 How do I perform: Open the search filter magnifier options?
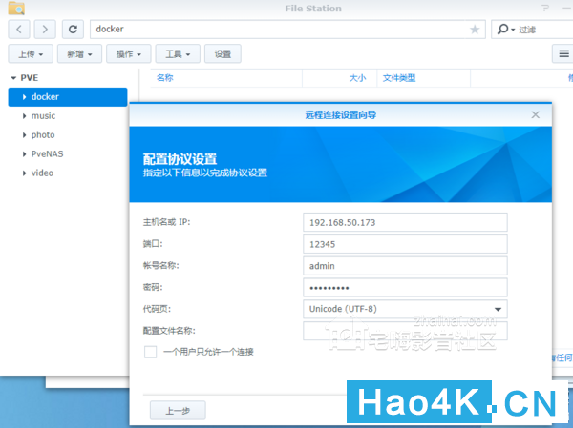pyautogui.click(x=506, y=29)
